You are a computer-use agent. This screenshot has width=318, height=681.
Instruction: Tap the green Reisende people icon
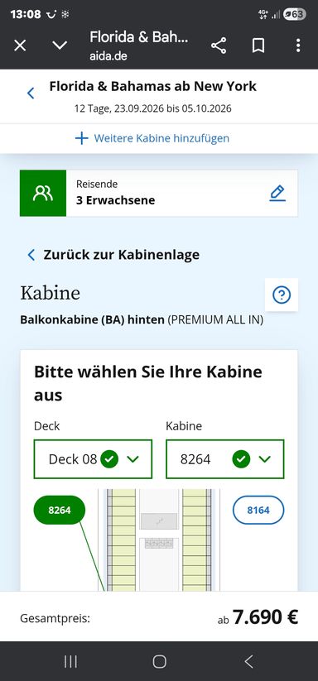[x=43, y=194]
